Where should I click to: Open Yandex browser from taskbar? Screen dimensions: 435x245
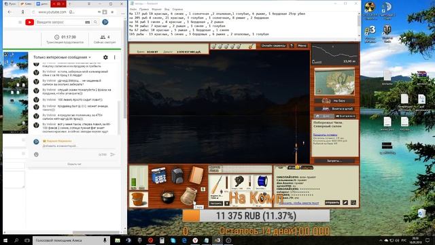pos(195,240)
